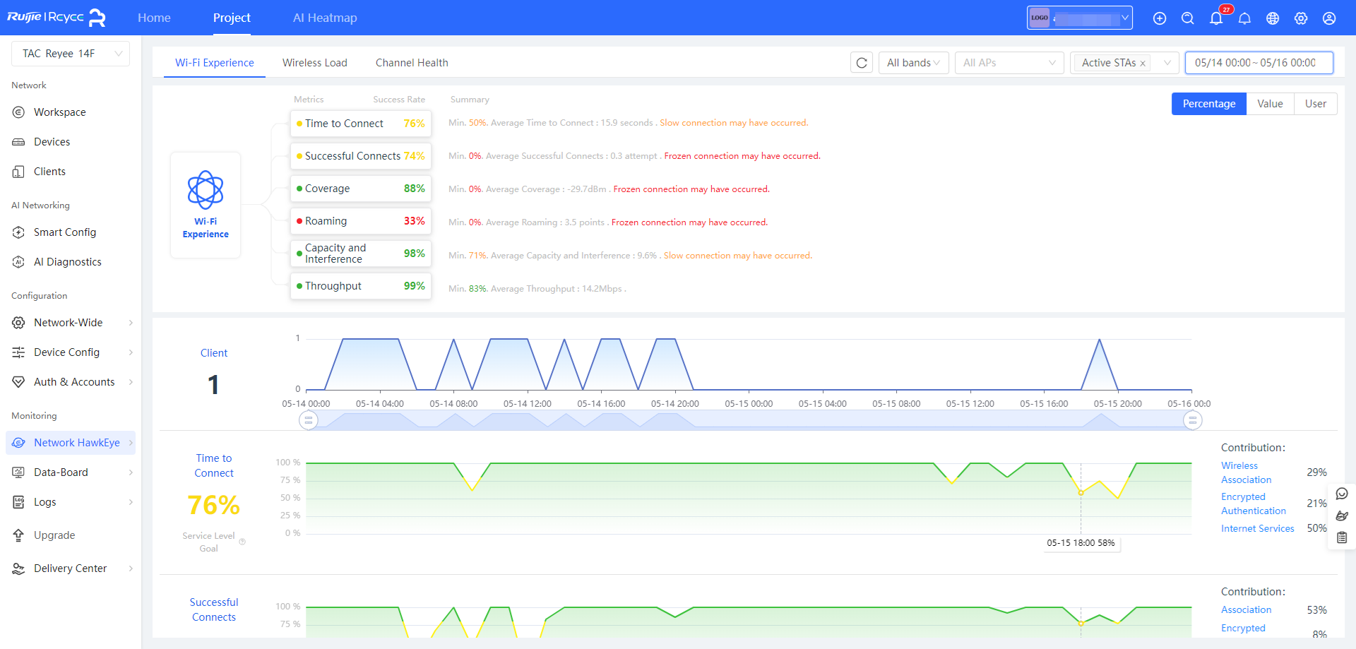This screenshot has height=649, width=1356.
Task: Expand the TAC Reyee 14F project selector
Action: (71, 54)
